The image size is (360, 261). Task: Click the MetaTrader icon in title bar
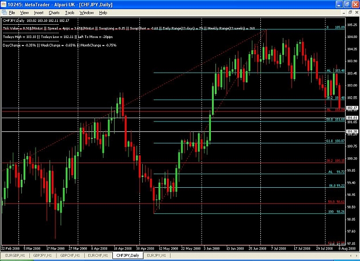click(x=3, y=5)
